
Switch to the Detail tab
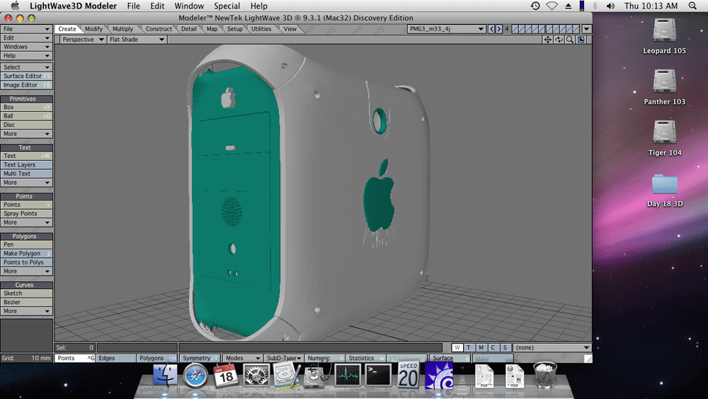(189, 29)
